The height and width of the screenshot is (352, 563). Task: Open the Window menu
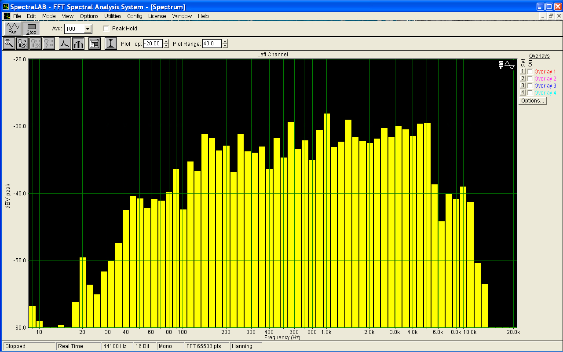click(182, 16)
